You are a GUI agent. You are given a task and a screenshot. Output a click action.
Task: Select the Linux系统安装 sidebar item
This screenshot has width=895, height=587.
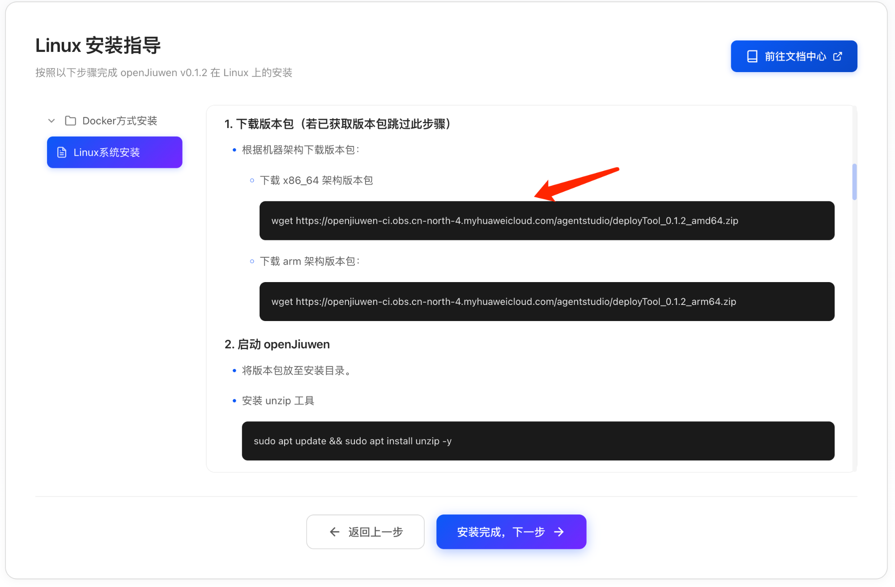tap(115, 153)
